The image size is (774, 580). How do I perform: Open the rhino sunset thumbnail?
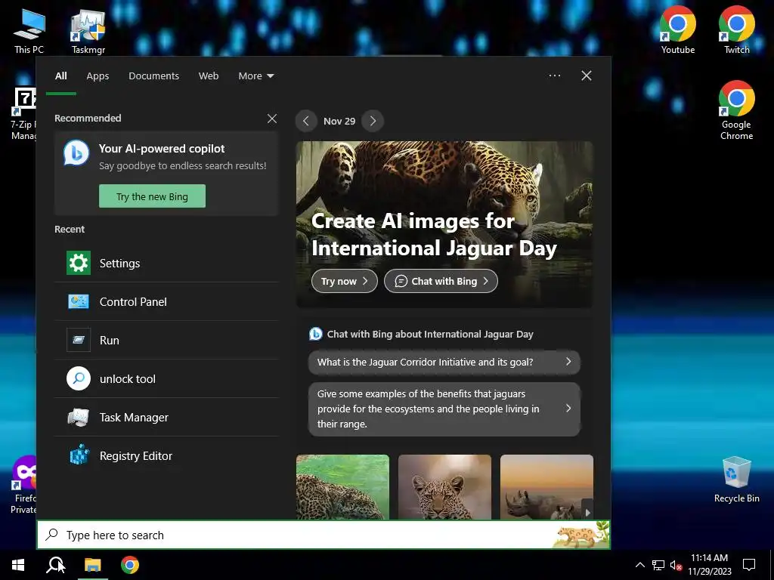pos(546,487)
